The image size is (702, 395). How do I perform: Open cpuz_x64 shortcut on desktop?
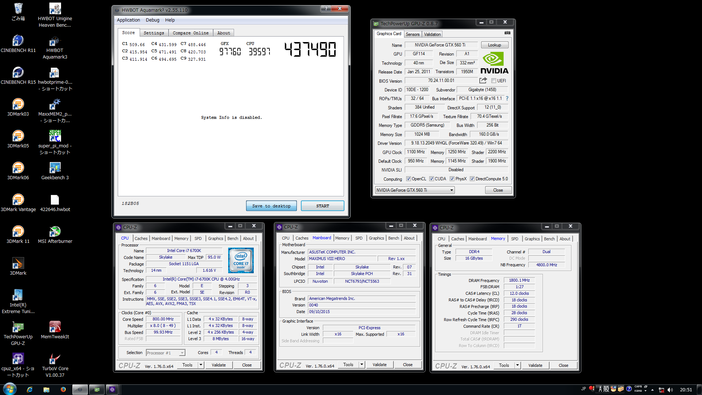pyautogui.click(x=18, y=365)
